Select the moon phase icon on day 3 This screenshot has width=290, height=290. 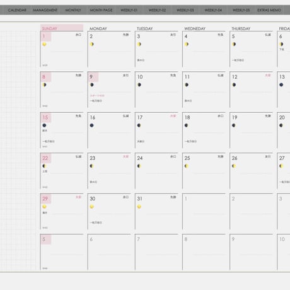pos(139,44)
